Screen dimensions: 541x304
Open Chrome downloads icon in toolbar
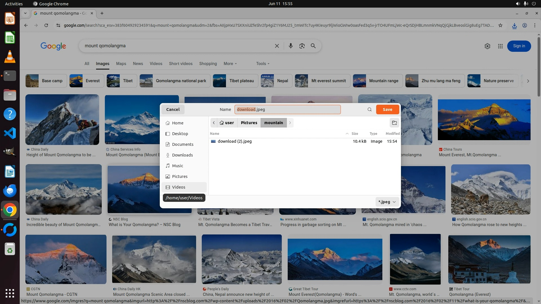tap(514, 25)
